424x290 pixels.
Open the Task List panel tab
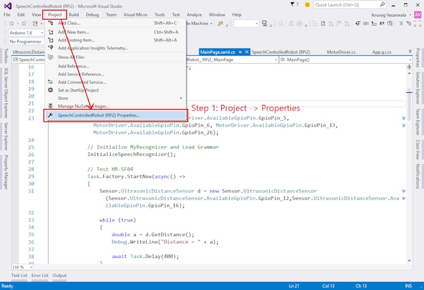tap(19, 276)
